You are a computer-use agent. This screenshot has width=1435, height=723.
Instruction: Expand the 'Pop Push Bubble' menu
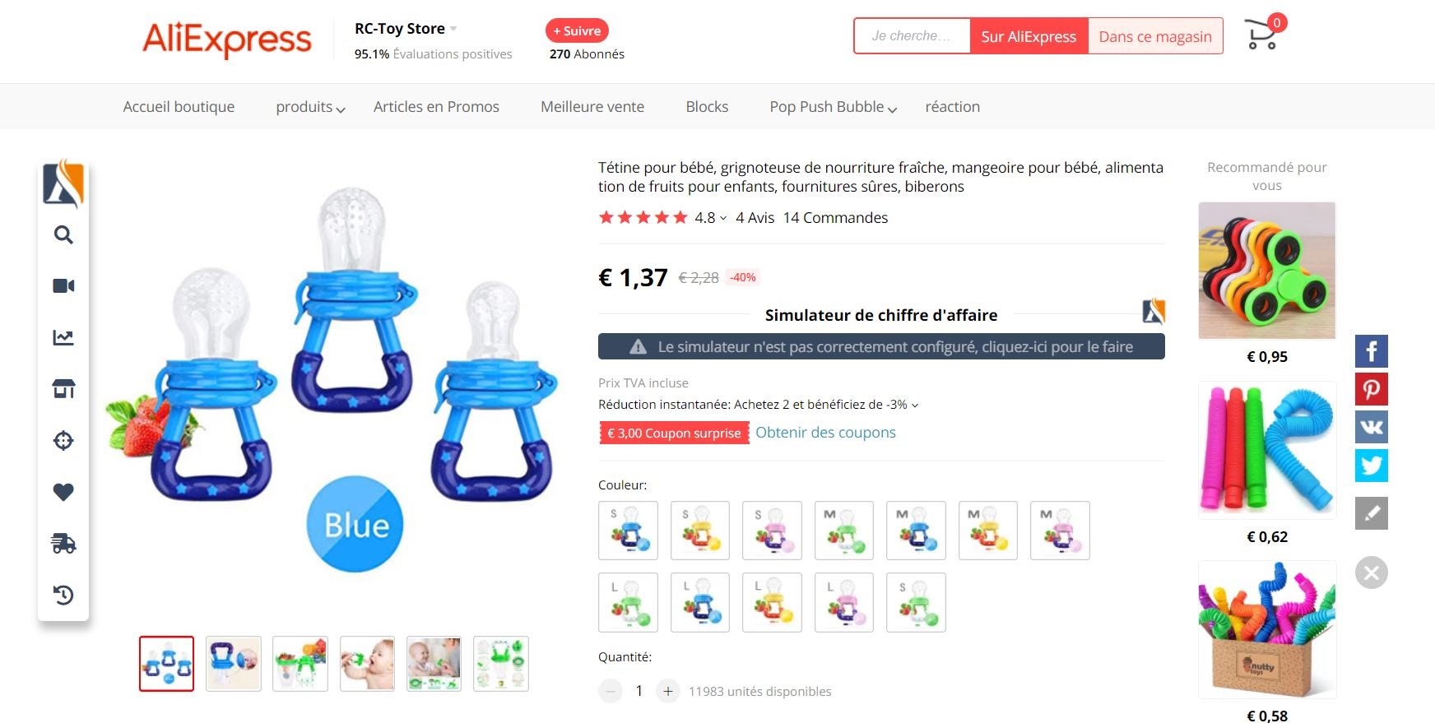pyautogui.click(x=833, y=107)
